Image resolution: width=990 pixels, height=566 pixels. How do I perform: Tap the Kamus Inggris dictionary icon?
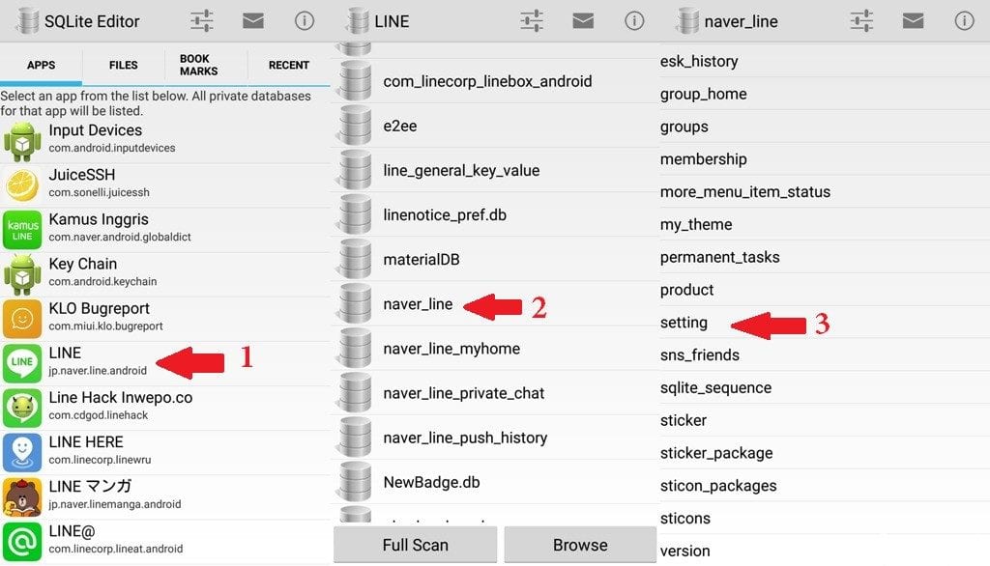coord(21,226)
